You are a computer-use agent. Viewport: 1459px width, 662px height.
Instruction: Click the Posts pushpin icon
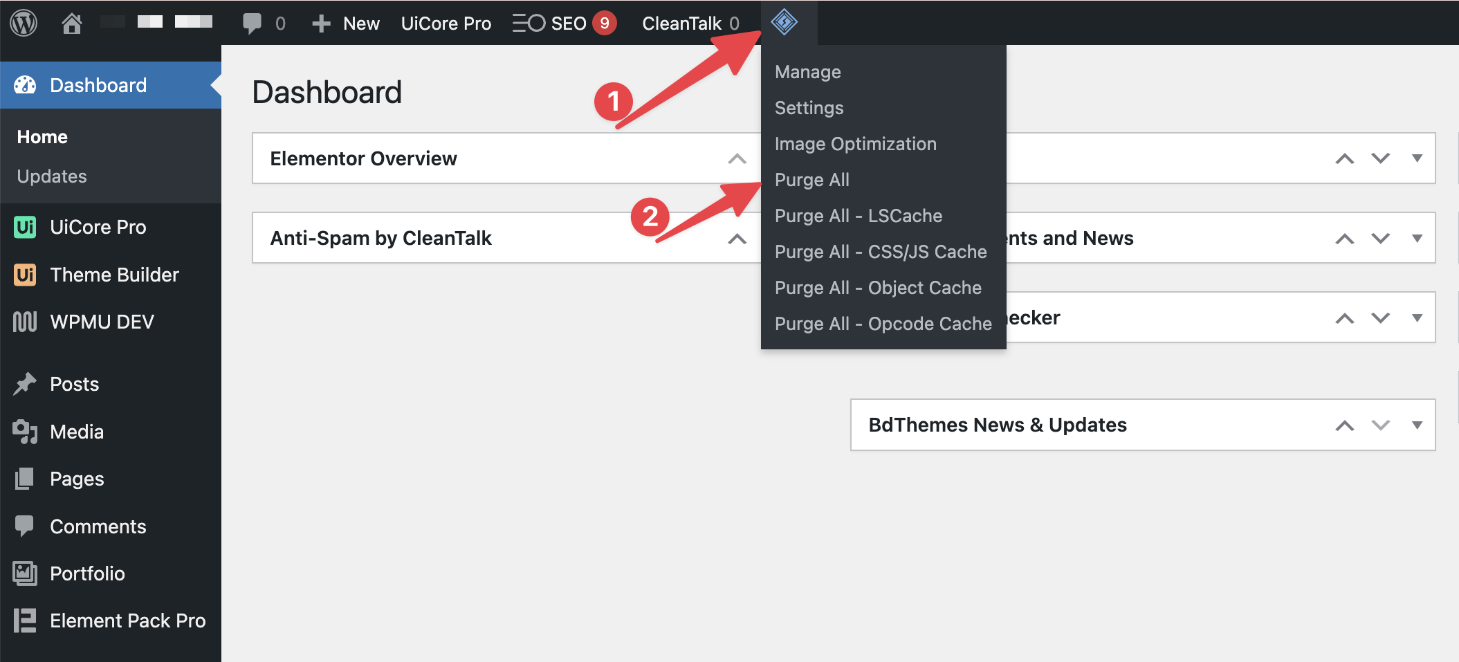click(25, 384)
